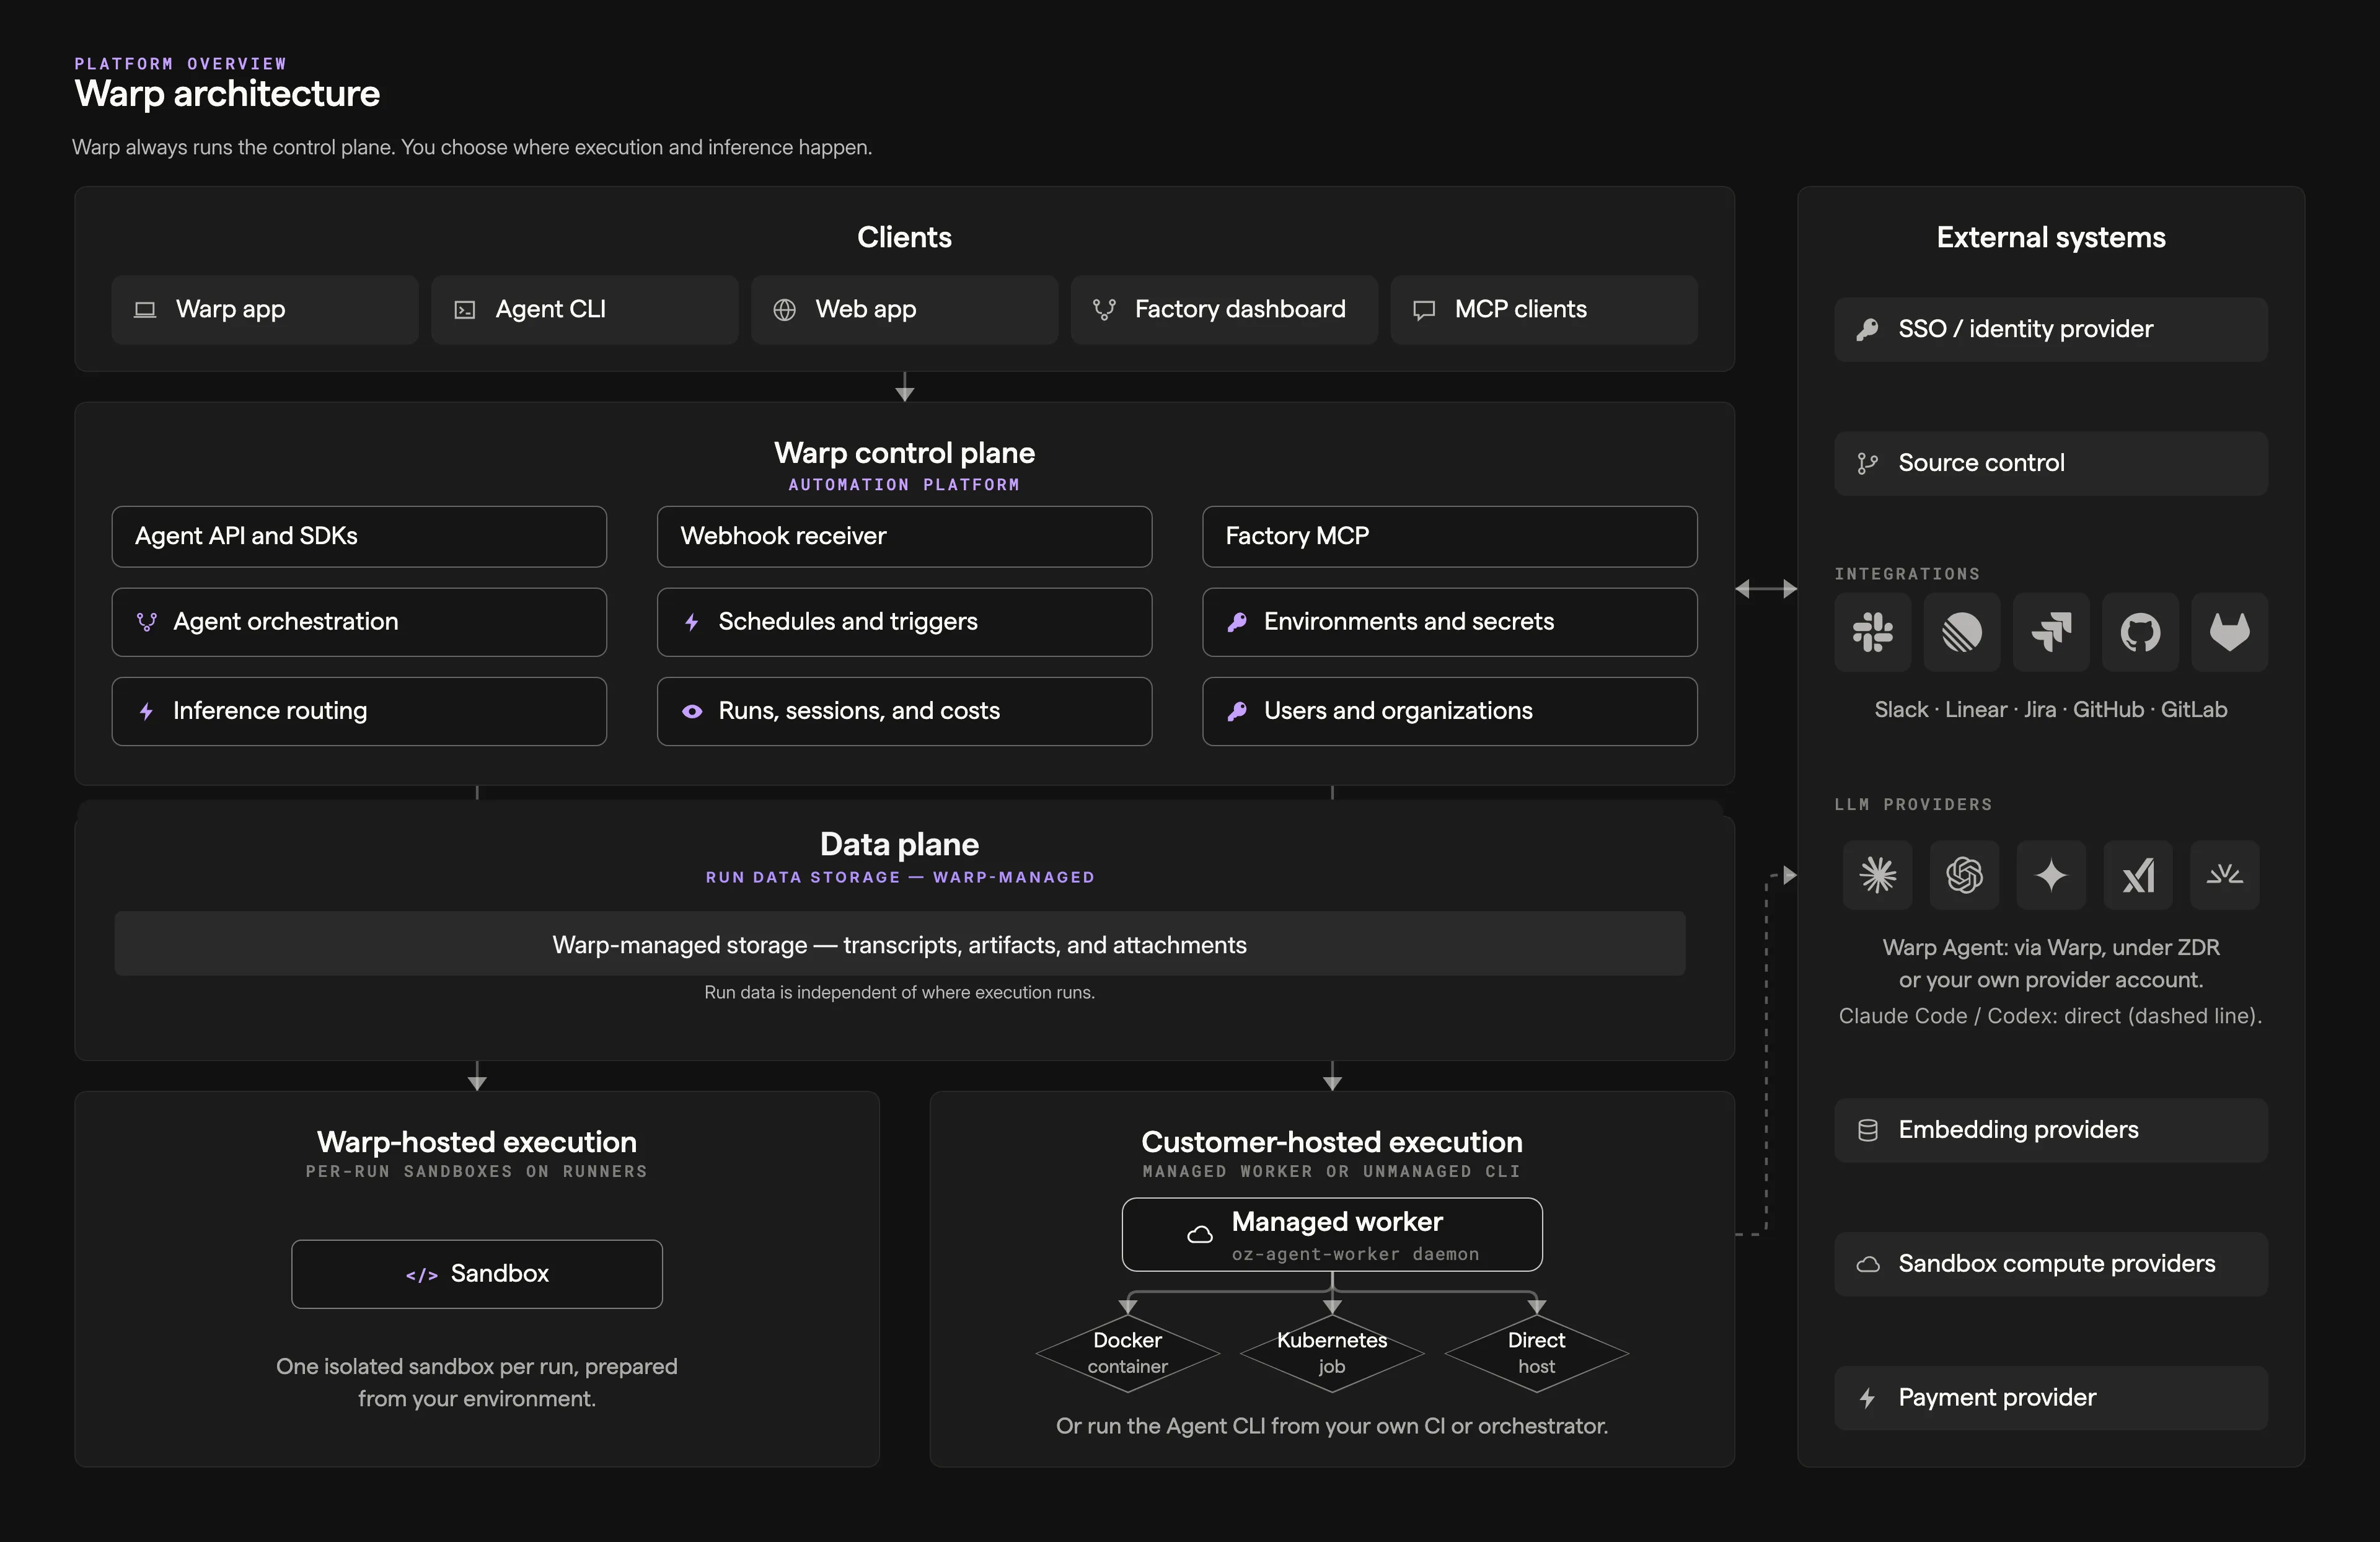Click the 'RUN DATA STORAGE — WARP-MANAGED' label
The height and width of the screenshot is (1542, 2380).
click(900, 877)
